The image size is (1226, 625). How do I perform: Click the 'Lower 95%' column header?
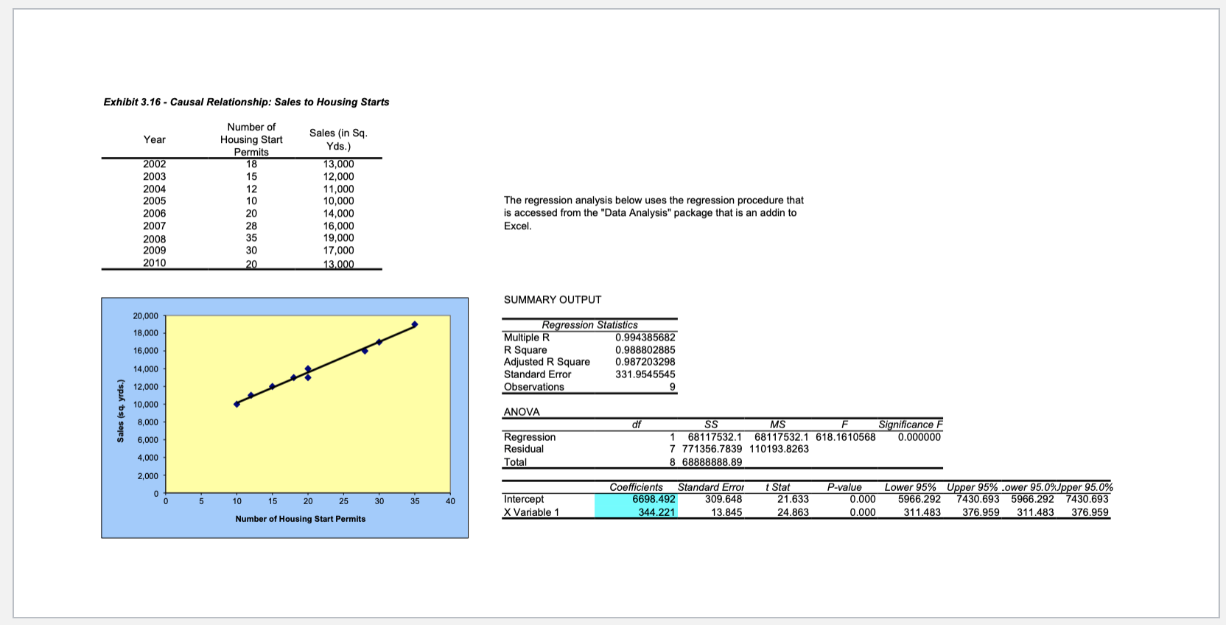click(911, 487)
